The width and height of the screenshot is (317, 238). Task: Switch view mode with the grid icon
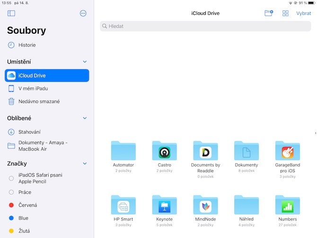click(285, 13)
